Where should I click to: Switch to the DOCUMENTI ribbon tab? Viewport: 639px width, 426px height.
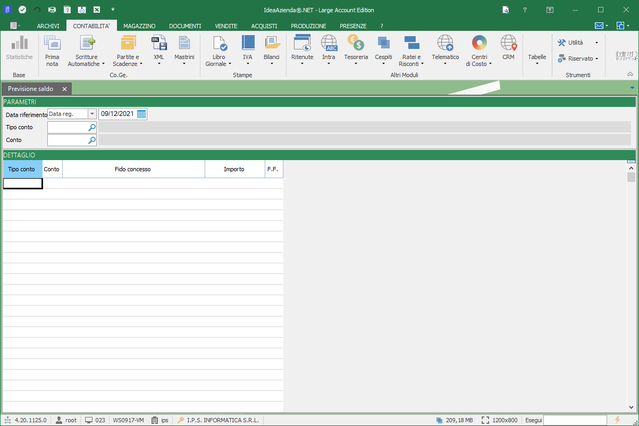click(185, 26)
